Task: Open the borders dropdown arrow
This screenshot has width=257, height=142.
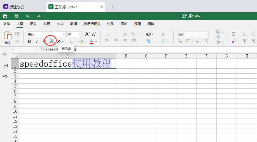Action: coord(76,42)
